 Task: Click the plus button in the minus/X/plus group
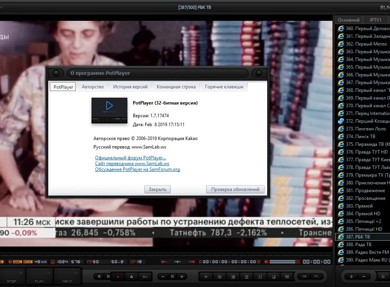click(182, 277)
